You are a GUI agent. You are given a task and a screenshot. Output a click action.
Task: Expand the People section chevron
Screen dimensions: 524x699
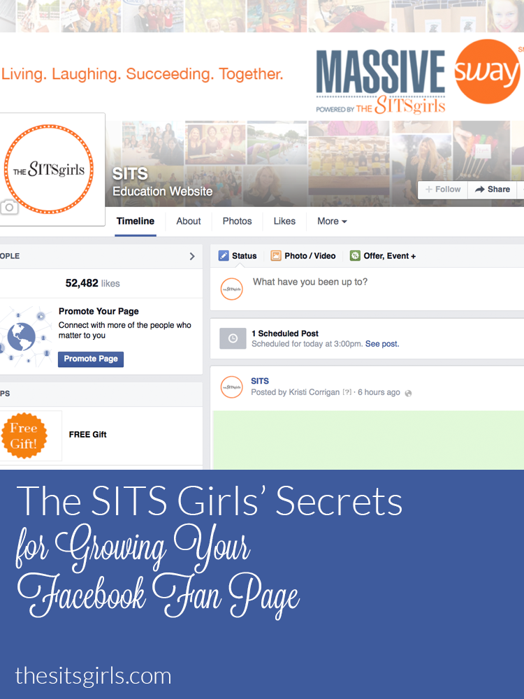click(192, 257)
